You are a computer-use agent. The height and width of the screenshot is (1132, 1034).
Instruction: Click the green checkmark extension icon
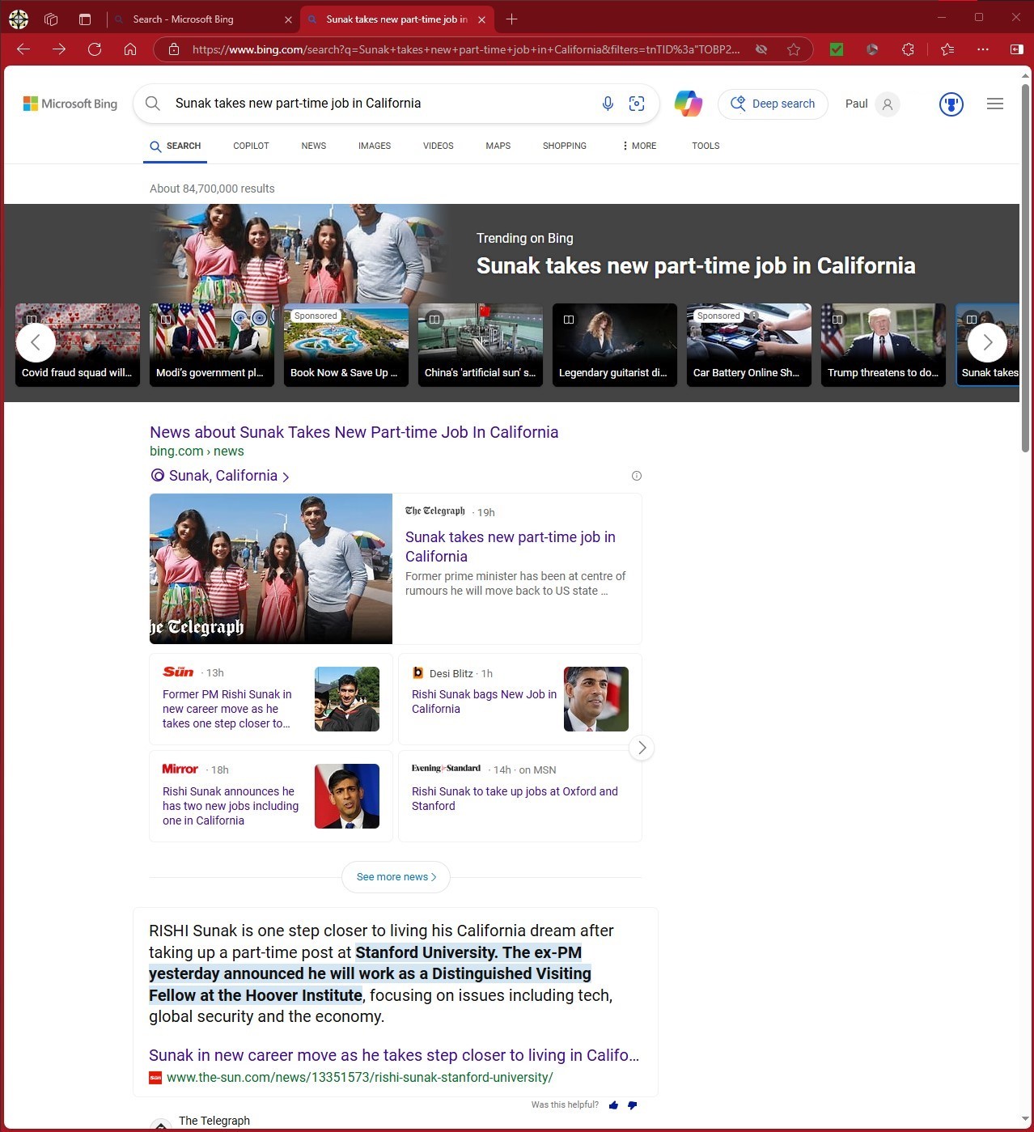click(x=837, y=49)
